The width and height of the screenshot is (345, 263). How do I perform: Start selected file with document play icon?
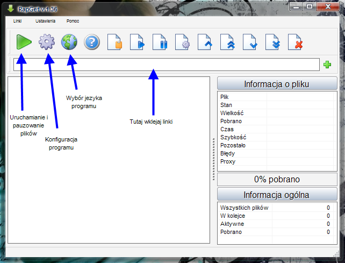(x=138, y=42)
